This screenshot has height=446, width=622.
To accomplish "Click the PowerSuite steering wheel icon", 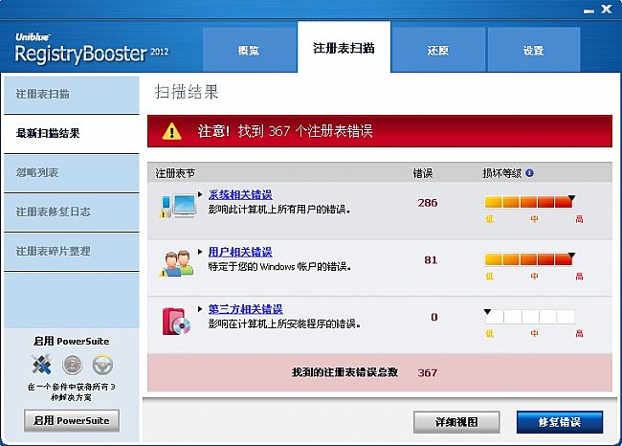I will [x=102, y=365].
